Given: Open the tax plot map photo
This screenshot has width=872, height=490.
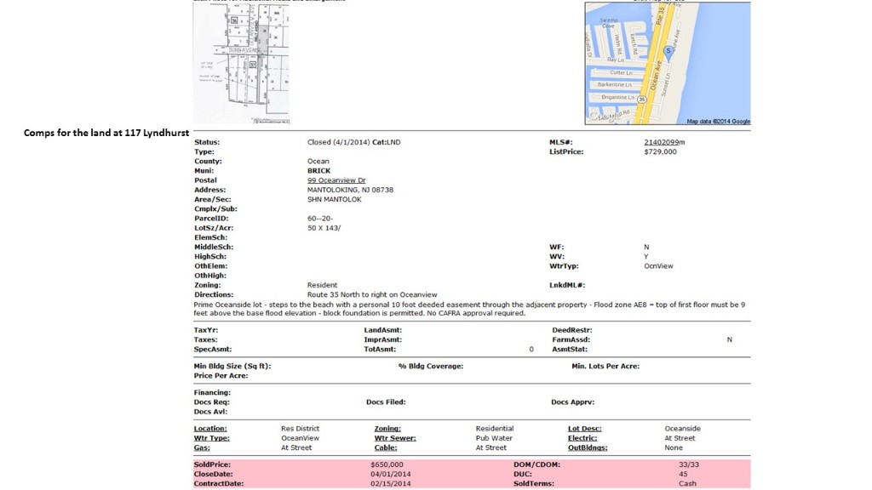Looking at the screenshot, I should 241,62.
